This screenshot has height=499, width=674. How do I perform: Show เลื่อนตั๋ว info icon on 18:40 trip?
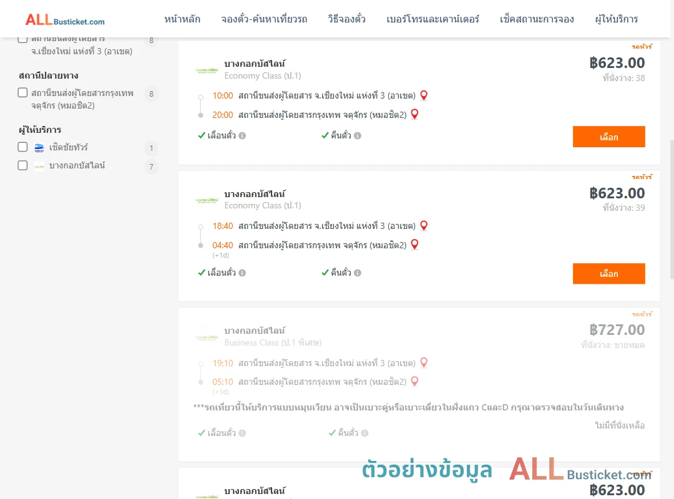(x=242, y=273)
